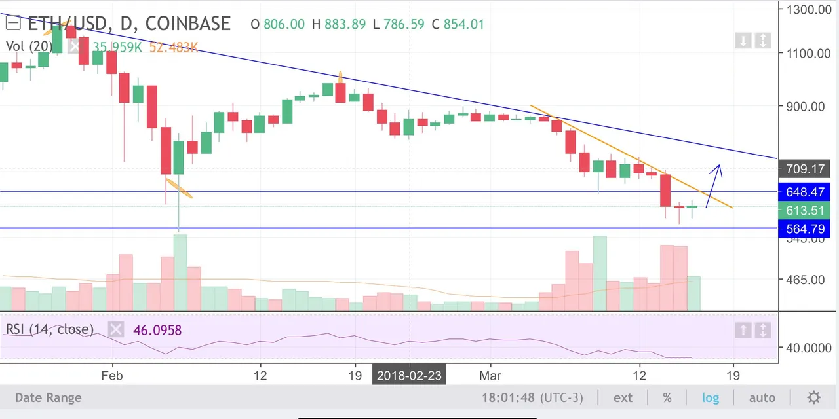Move the main chart pane down with the arrow icon
839x419 pixels.
pyautogui.click(x=743, y=41)
